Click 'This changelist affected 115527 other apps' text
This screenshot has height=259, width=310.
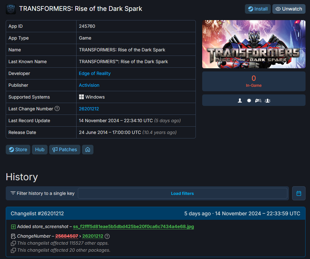coord(63,243)
